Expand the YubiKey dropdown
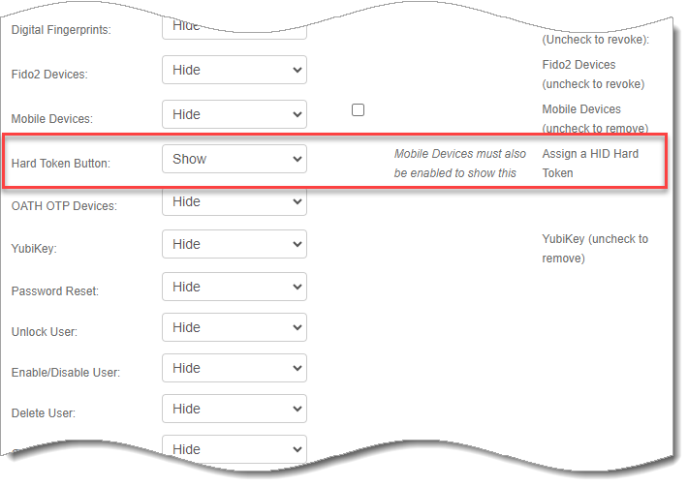688x487 pixels. (x=234, y=244)
